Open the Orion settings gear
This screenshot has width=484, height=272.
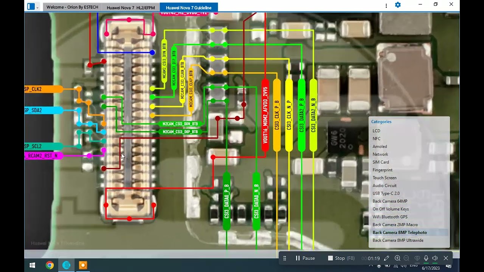point(398,5)
